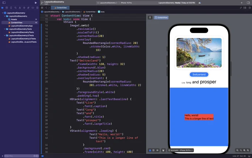
Task: Open the Breakpoint navigator
Action: (33, 8)
